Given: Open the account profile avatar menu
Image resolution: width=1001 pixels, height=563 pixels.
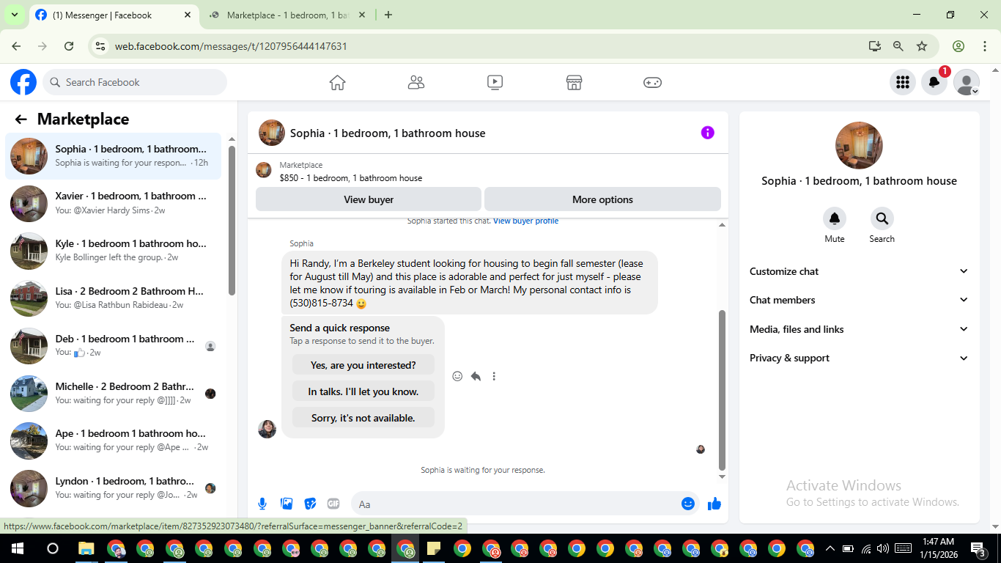Looking at the screenshot, I should point(967,82).
